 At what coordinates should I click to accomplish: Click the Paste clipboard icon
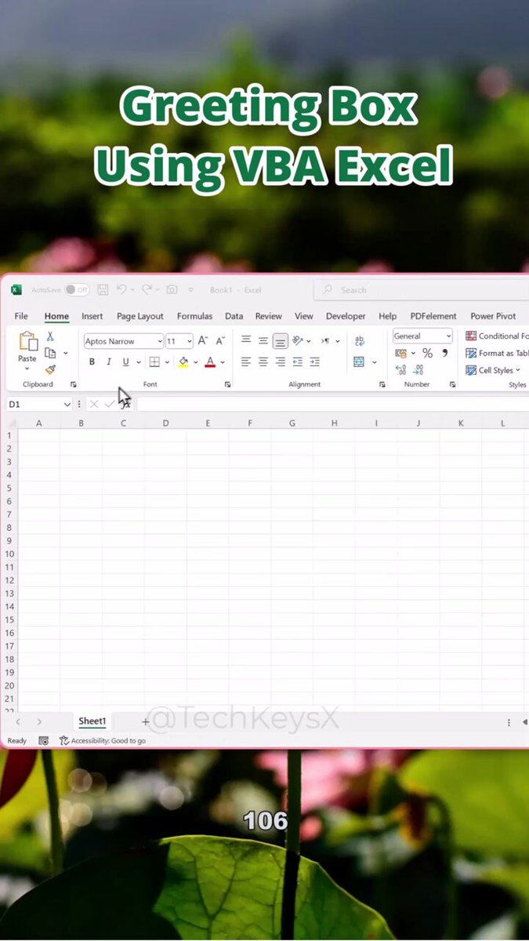(x=28, y=342)
